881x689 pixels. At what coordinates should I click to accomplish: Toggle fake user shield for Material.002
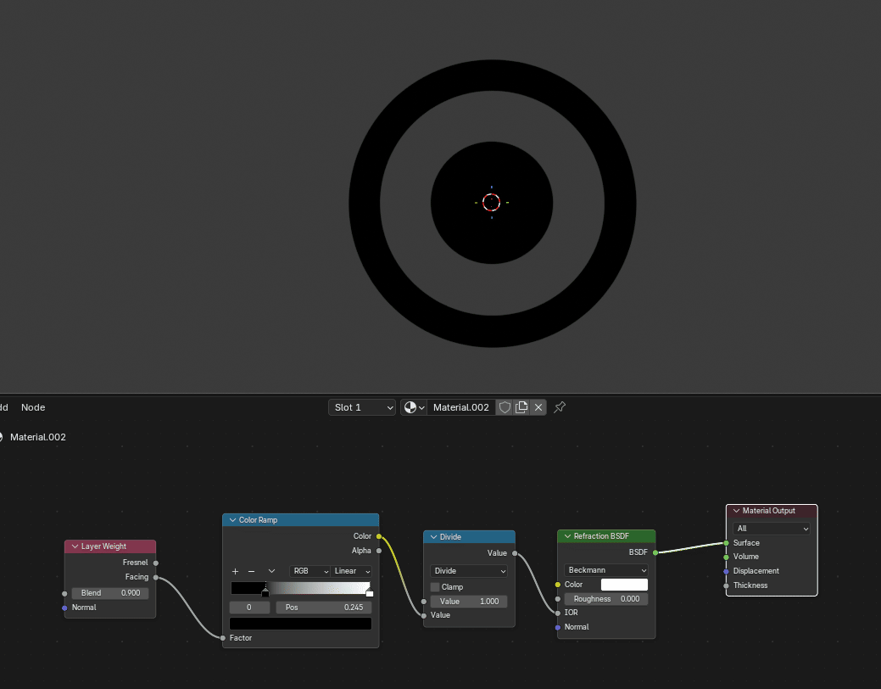click(x=505, y=407)
